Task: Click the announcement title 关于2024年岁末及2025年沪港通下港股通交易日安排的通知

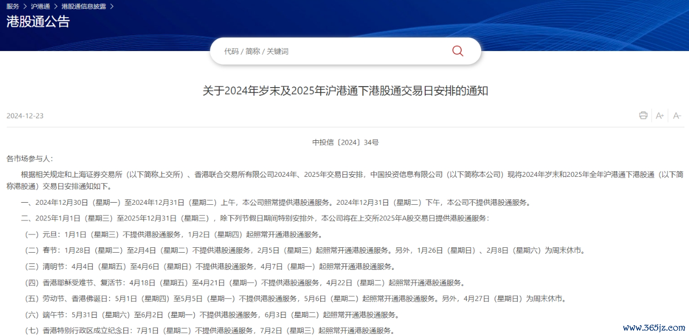Action: click(345, 91)
